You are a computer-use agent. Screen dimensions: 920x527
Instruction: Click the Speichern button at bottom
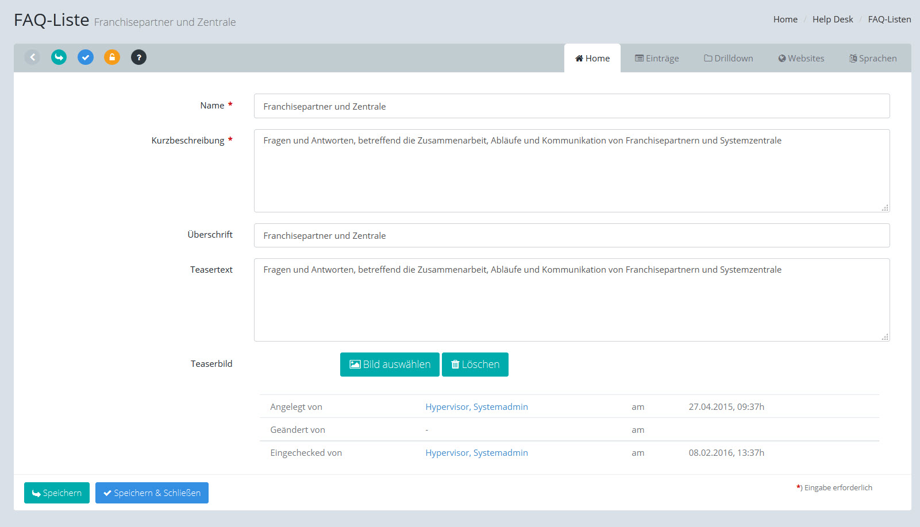57,493
